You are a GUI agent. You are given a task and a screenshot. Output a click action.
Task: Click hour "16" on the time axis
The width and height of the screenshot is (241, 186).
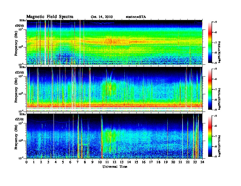(144, 162)
